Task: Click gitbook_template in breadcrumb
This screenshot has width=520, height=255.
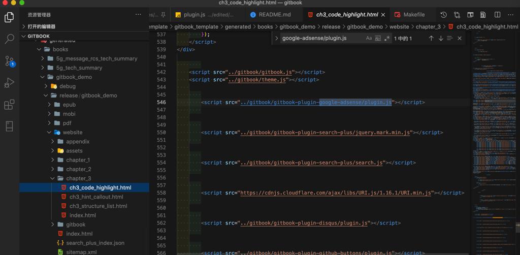Action: click(x=197, y=27)
